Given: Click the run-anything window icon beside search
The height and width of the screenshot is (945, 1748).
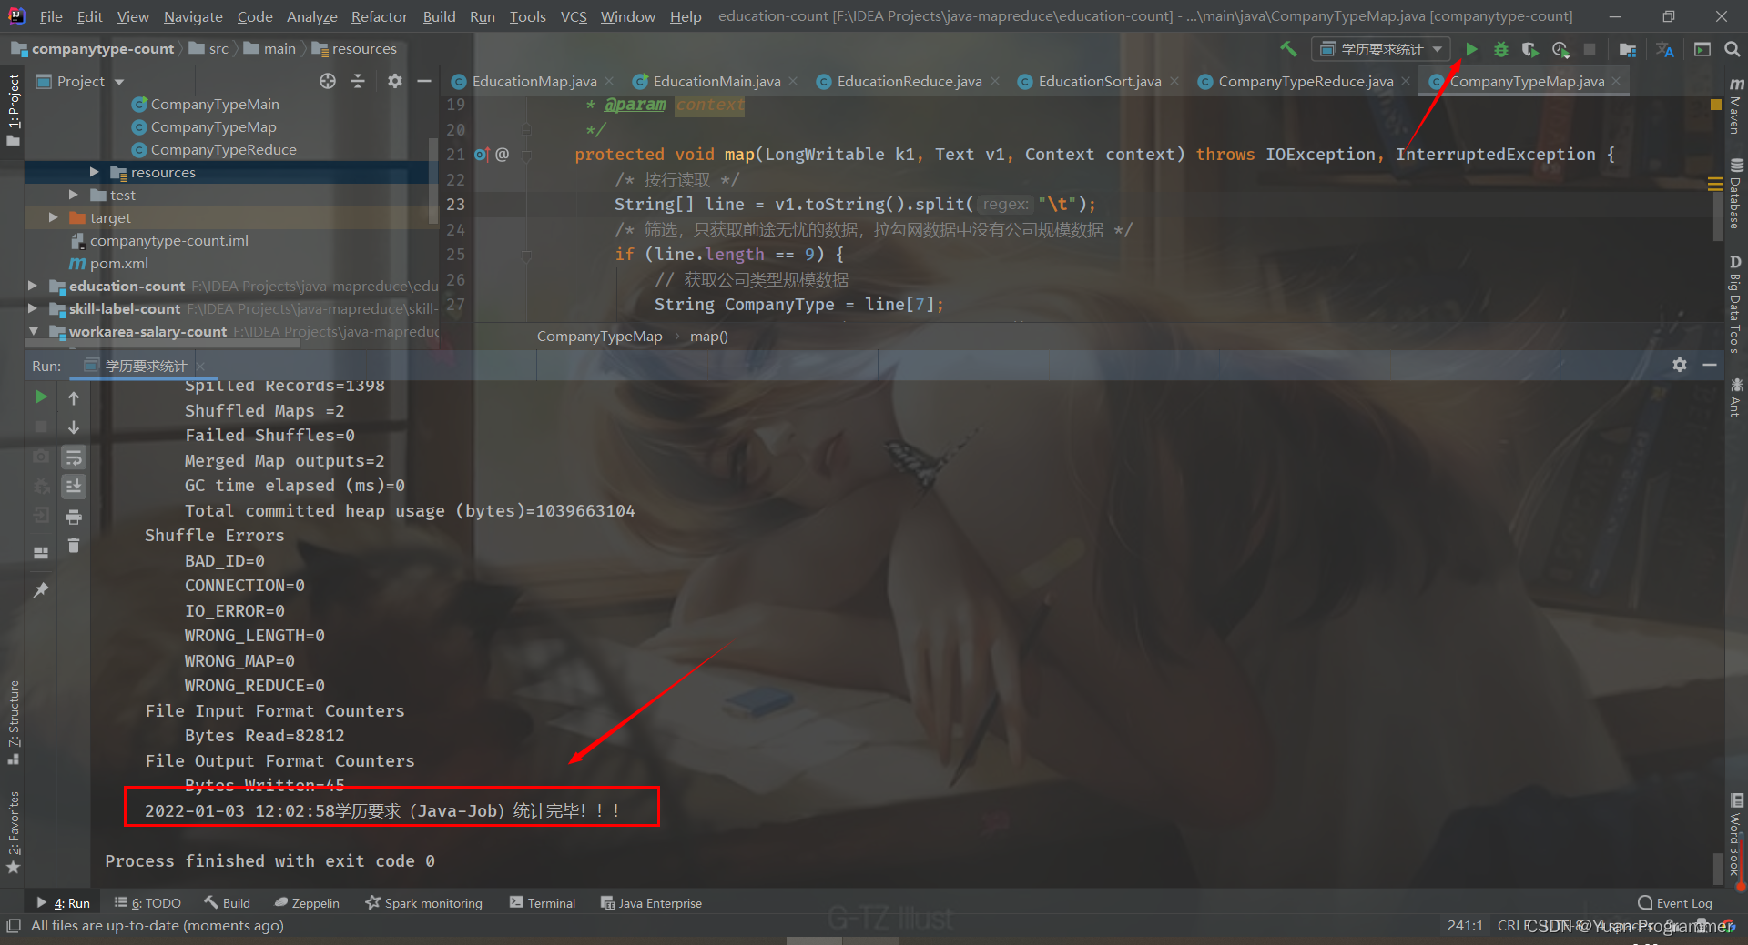Looking at the screenshot, I should [x=1702, y=49].
